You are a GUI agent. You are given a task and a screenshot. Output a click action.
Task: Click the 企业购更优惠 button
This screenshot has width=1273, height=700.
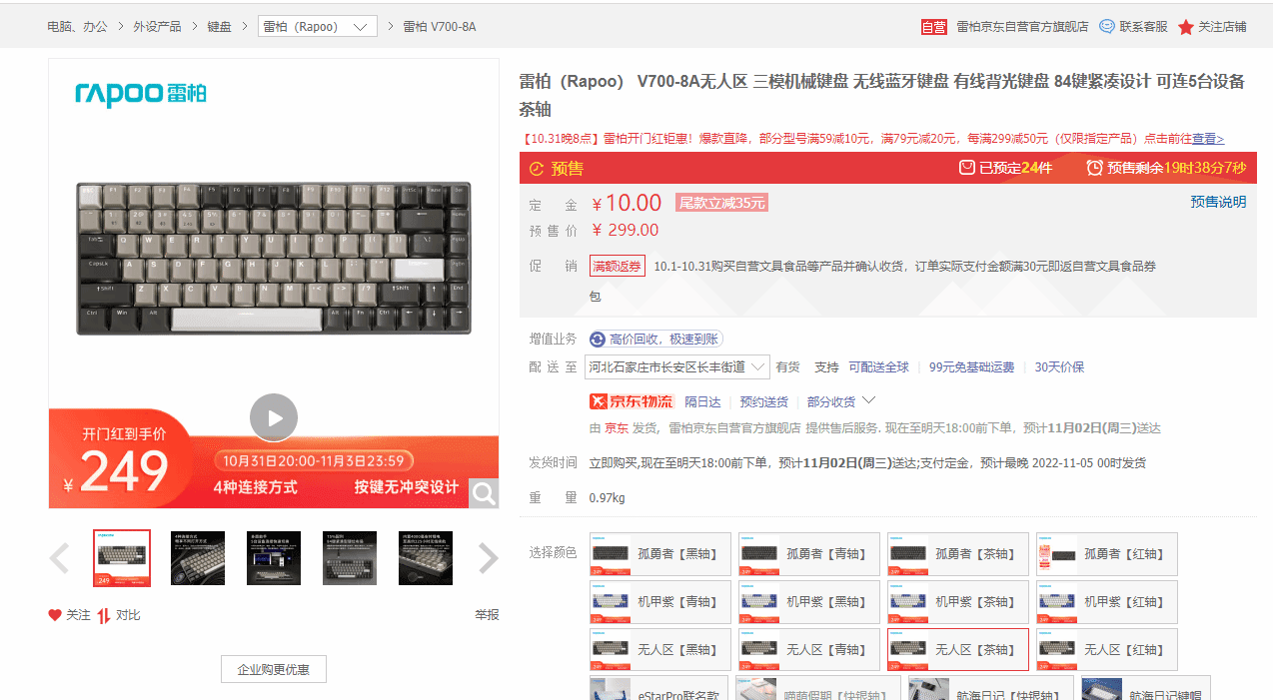point(273,669)
